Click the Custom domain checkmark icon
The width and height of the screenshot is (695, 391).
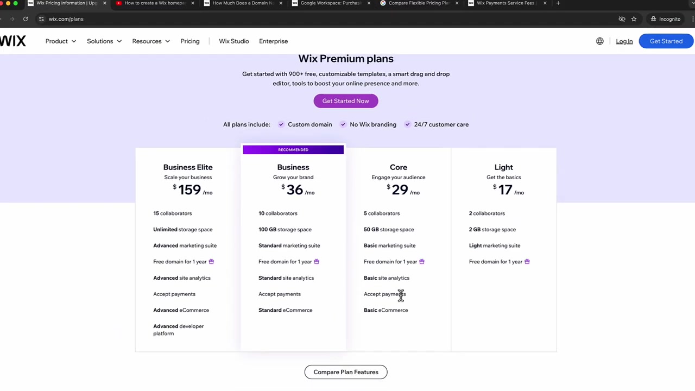point(281,124)
